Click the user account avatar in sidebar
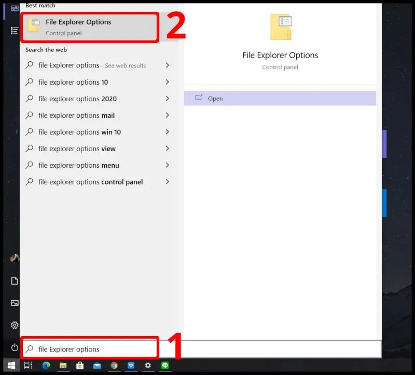Viewport: 415px width, 375px height. point(15,258)
